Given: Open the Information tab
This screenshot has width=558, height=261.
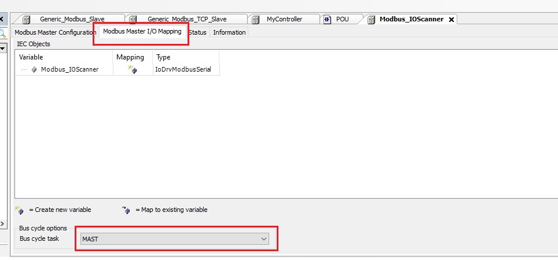Looking at the screenshot, I should point(229,32).
